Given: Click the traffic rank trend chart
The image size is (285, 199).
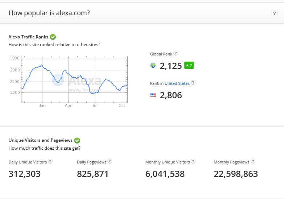Looking at the screenshot, I should click(74, 79).
